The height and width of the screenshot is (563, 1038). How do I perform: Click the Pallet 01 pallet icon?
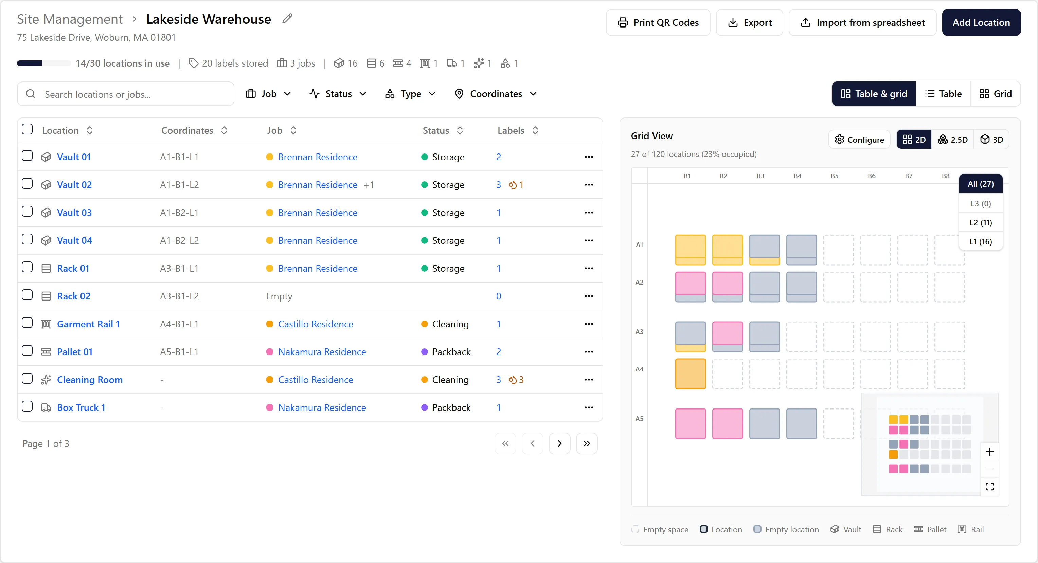(46, 352)
